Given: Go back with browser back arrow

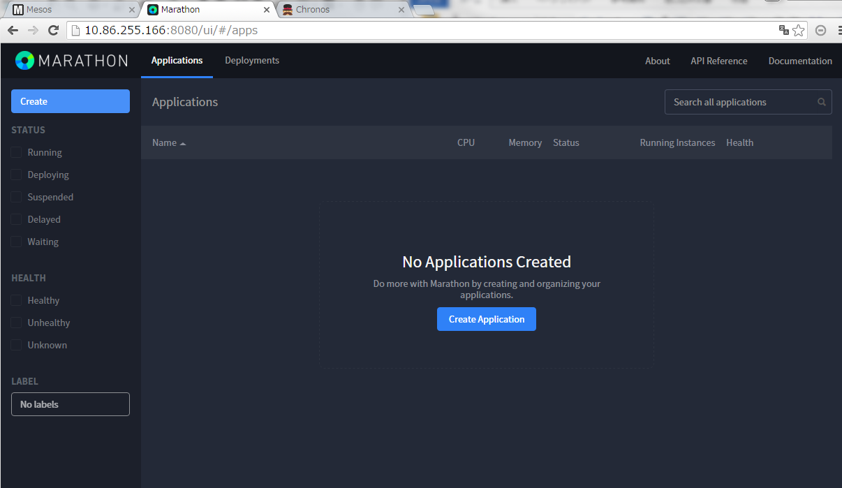Looking at the screenshot, I should [x=13, y=30].
